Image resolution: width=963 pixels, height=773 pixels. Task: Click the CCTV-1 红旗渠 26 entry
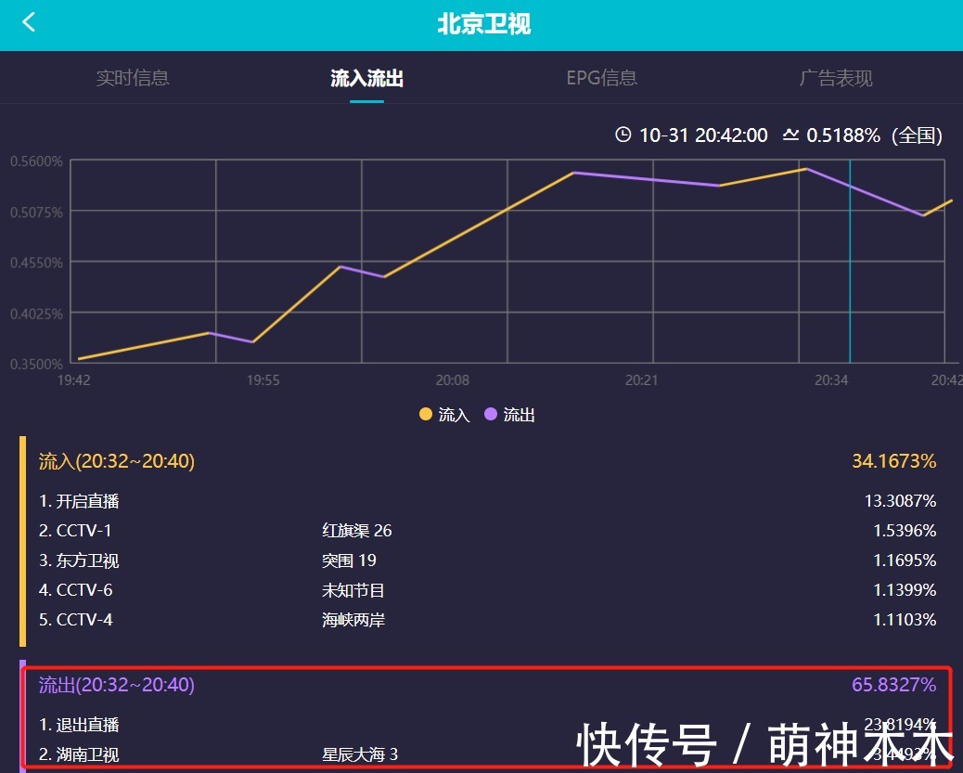(x=186, y=531)
